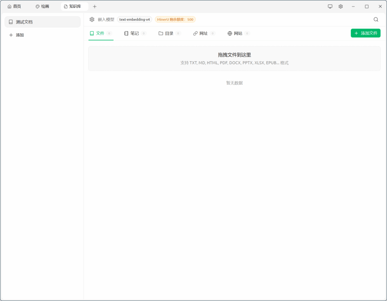
Task: Select 测试文档 knowledge base in sidebar
Action: (42, 22)
